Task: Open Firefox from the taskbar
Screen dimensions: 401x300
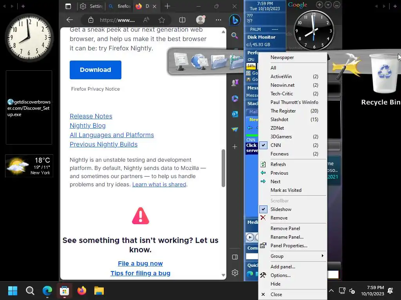Action: (82, 291)
